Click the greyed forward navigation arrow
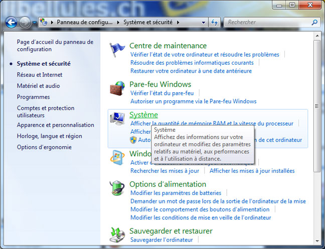 (x=25, y=23)
